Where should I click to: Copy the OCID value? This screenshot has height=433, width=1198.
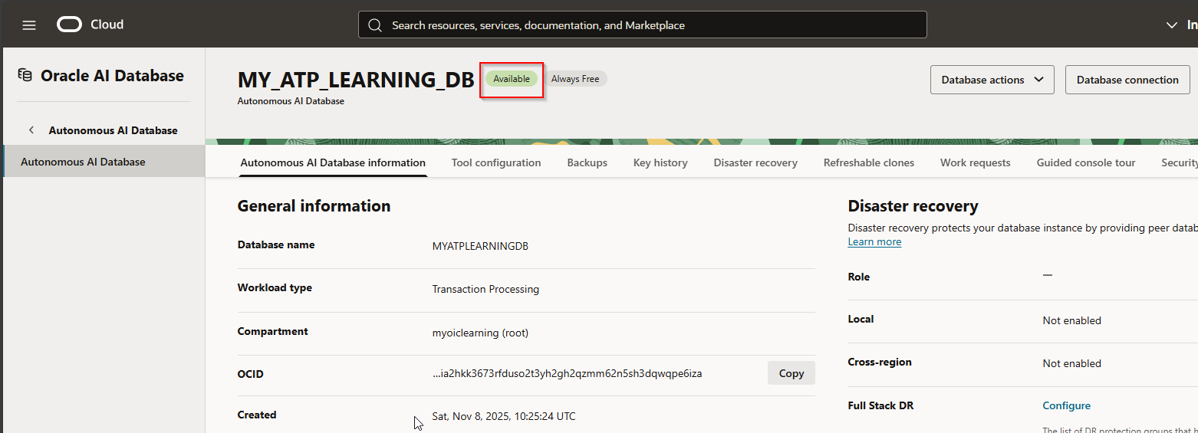(791, 373)
